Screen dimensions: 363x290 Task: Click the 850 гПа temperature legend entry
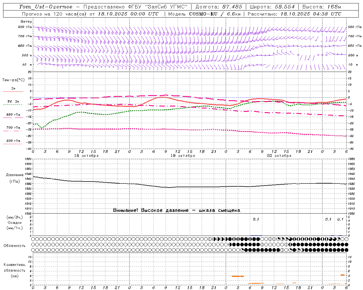point(13,115)
